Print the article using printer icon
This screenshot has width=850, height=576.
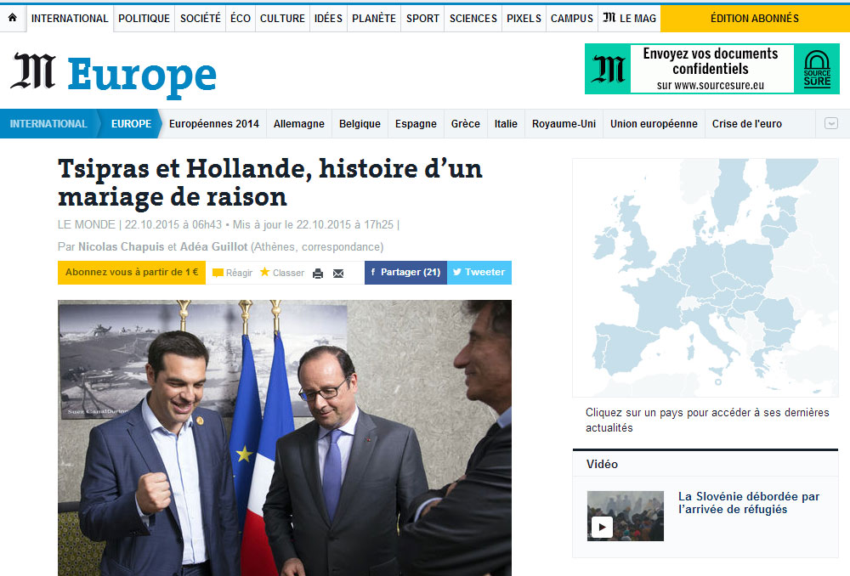pos(318,273)
